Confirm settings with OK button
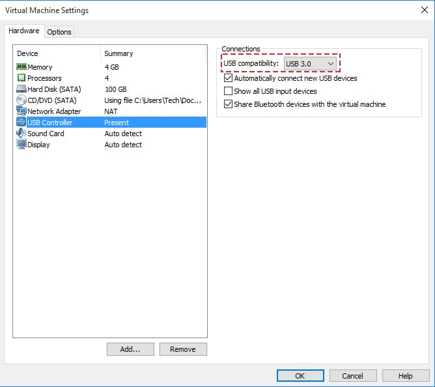The image size is (435, 387). (x=300, y=376)
